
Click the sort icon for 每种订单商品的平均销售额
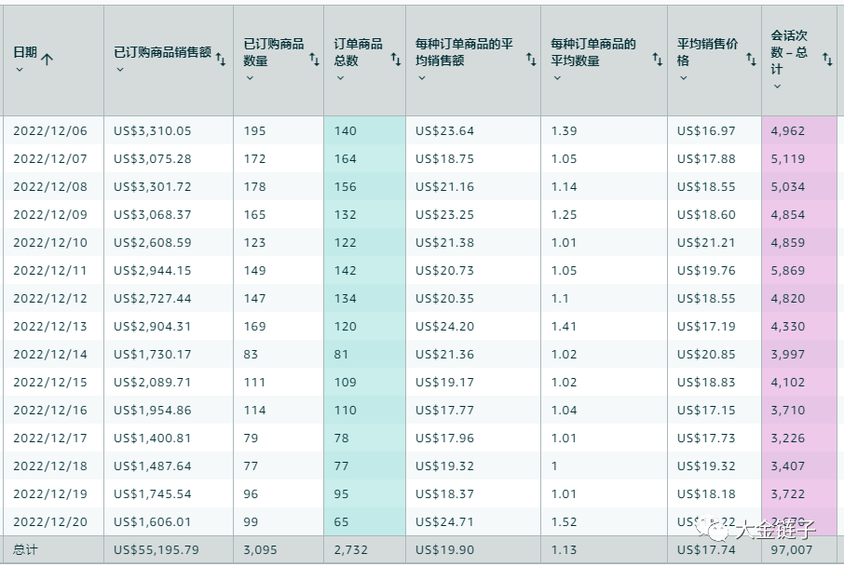[531, 60]
